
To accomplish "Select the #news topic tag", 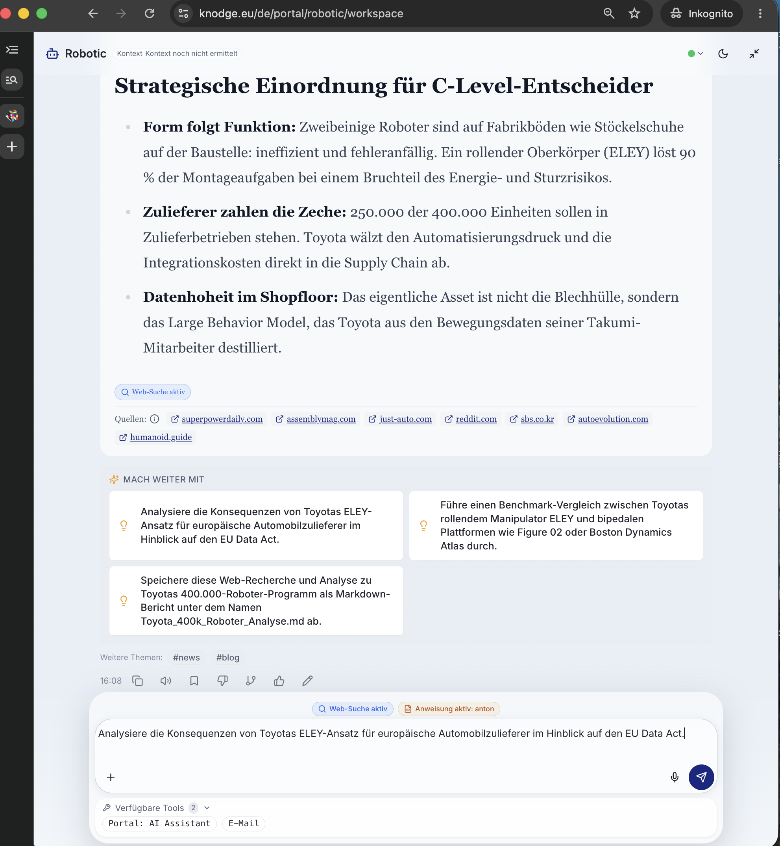I will (x=186, y=657).
